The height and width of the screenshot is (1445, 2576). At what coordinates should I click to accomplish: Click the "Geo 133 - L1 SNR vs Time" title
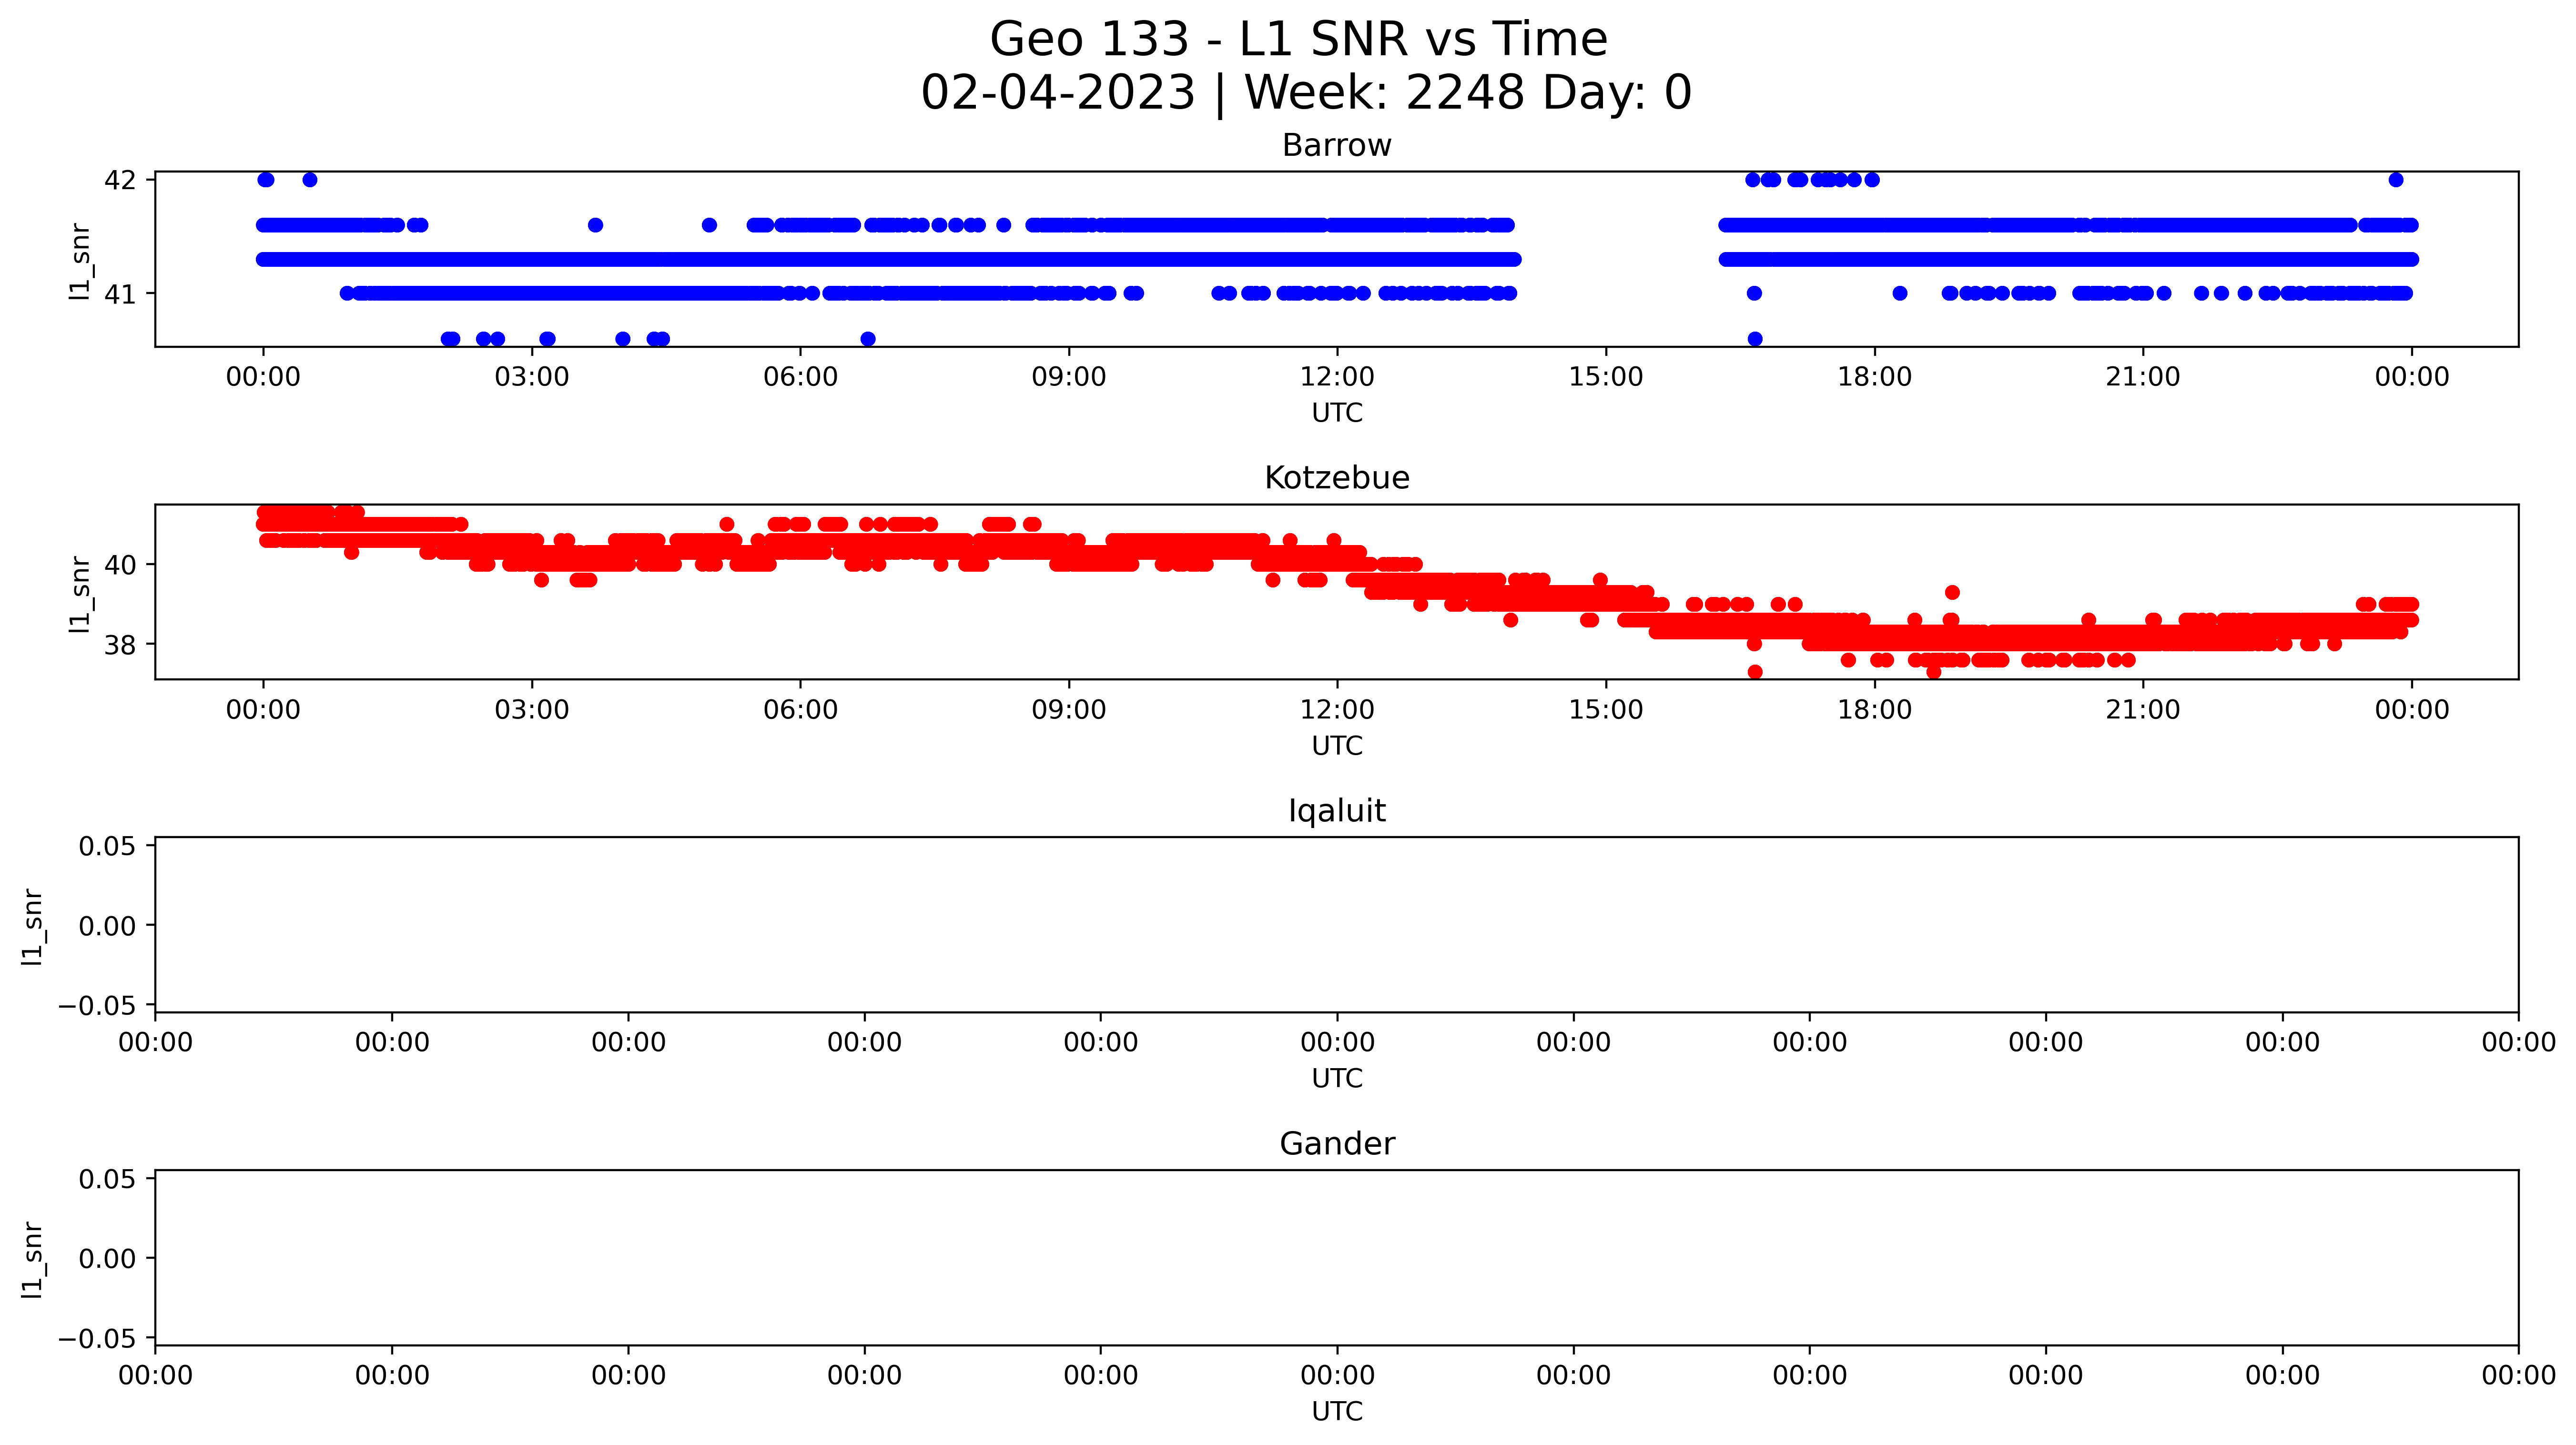pyautogui.click(x=1298, y=40)
